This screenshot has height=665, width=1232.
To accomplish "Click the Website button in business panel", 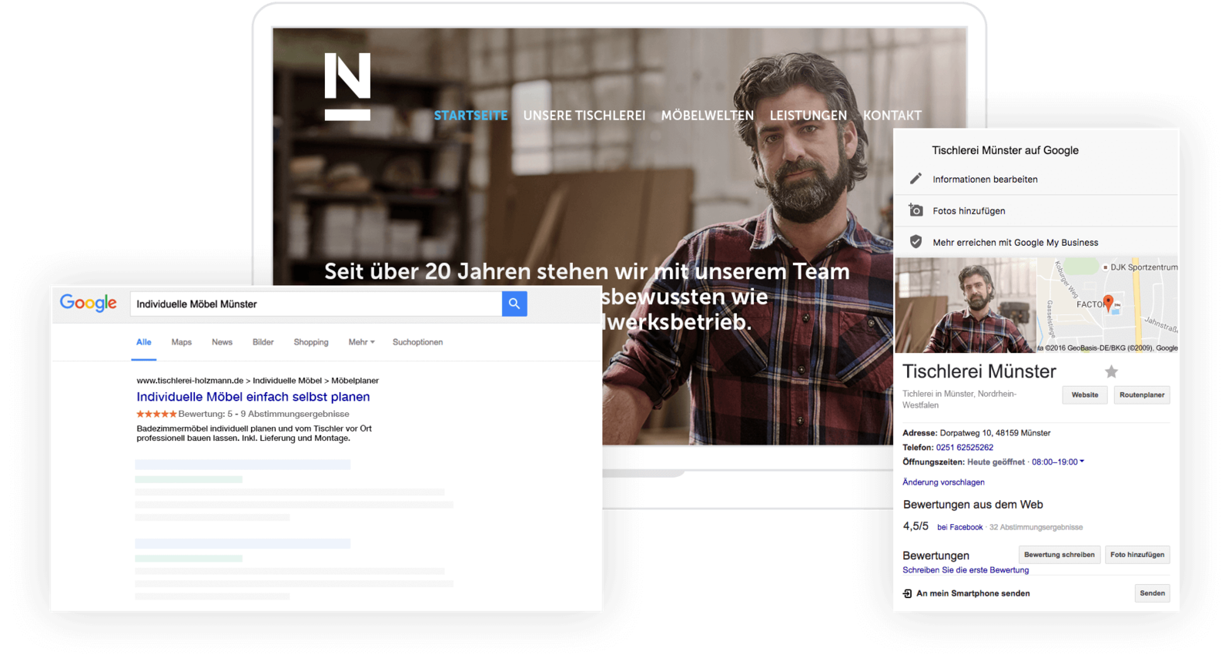I will coord(1085,395).
